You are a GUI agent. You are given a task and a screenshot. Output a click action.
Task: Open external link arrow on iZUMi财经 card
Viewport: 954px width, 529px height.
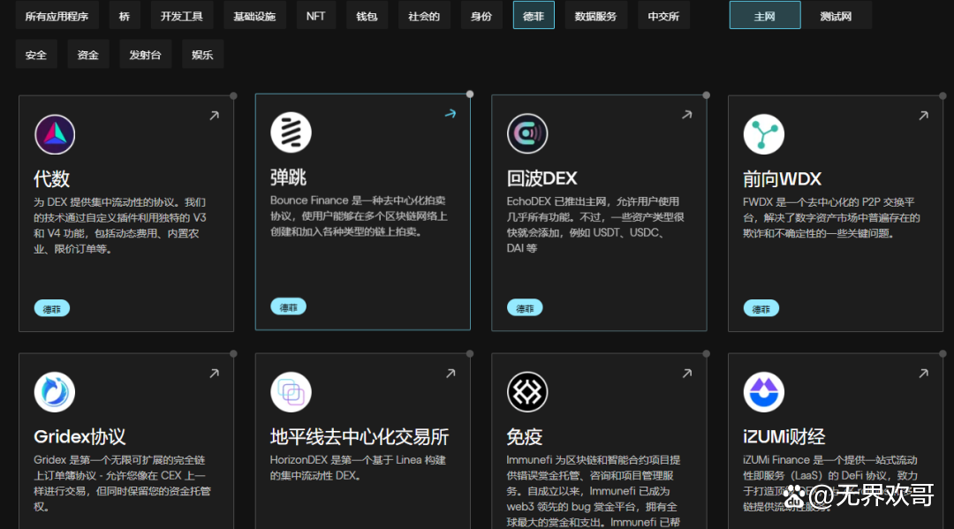tap(924, 374)
